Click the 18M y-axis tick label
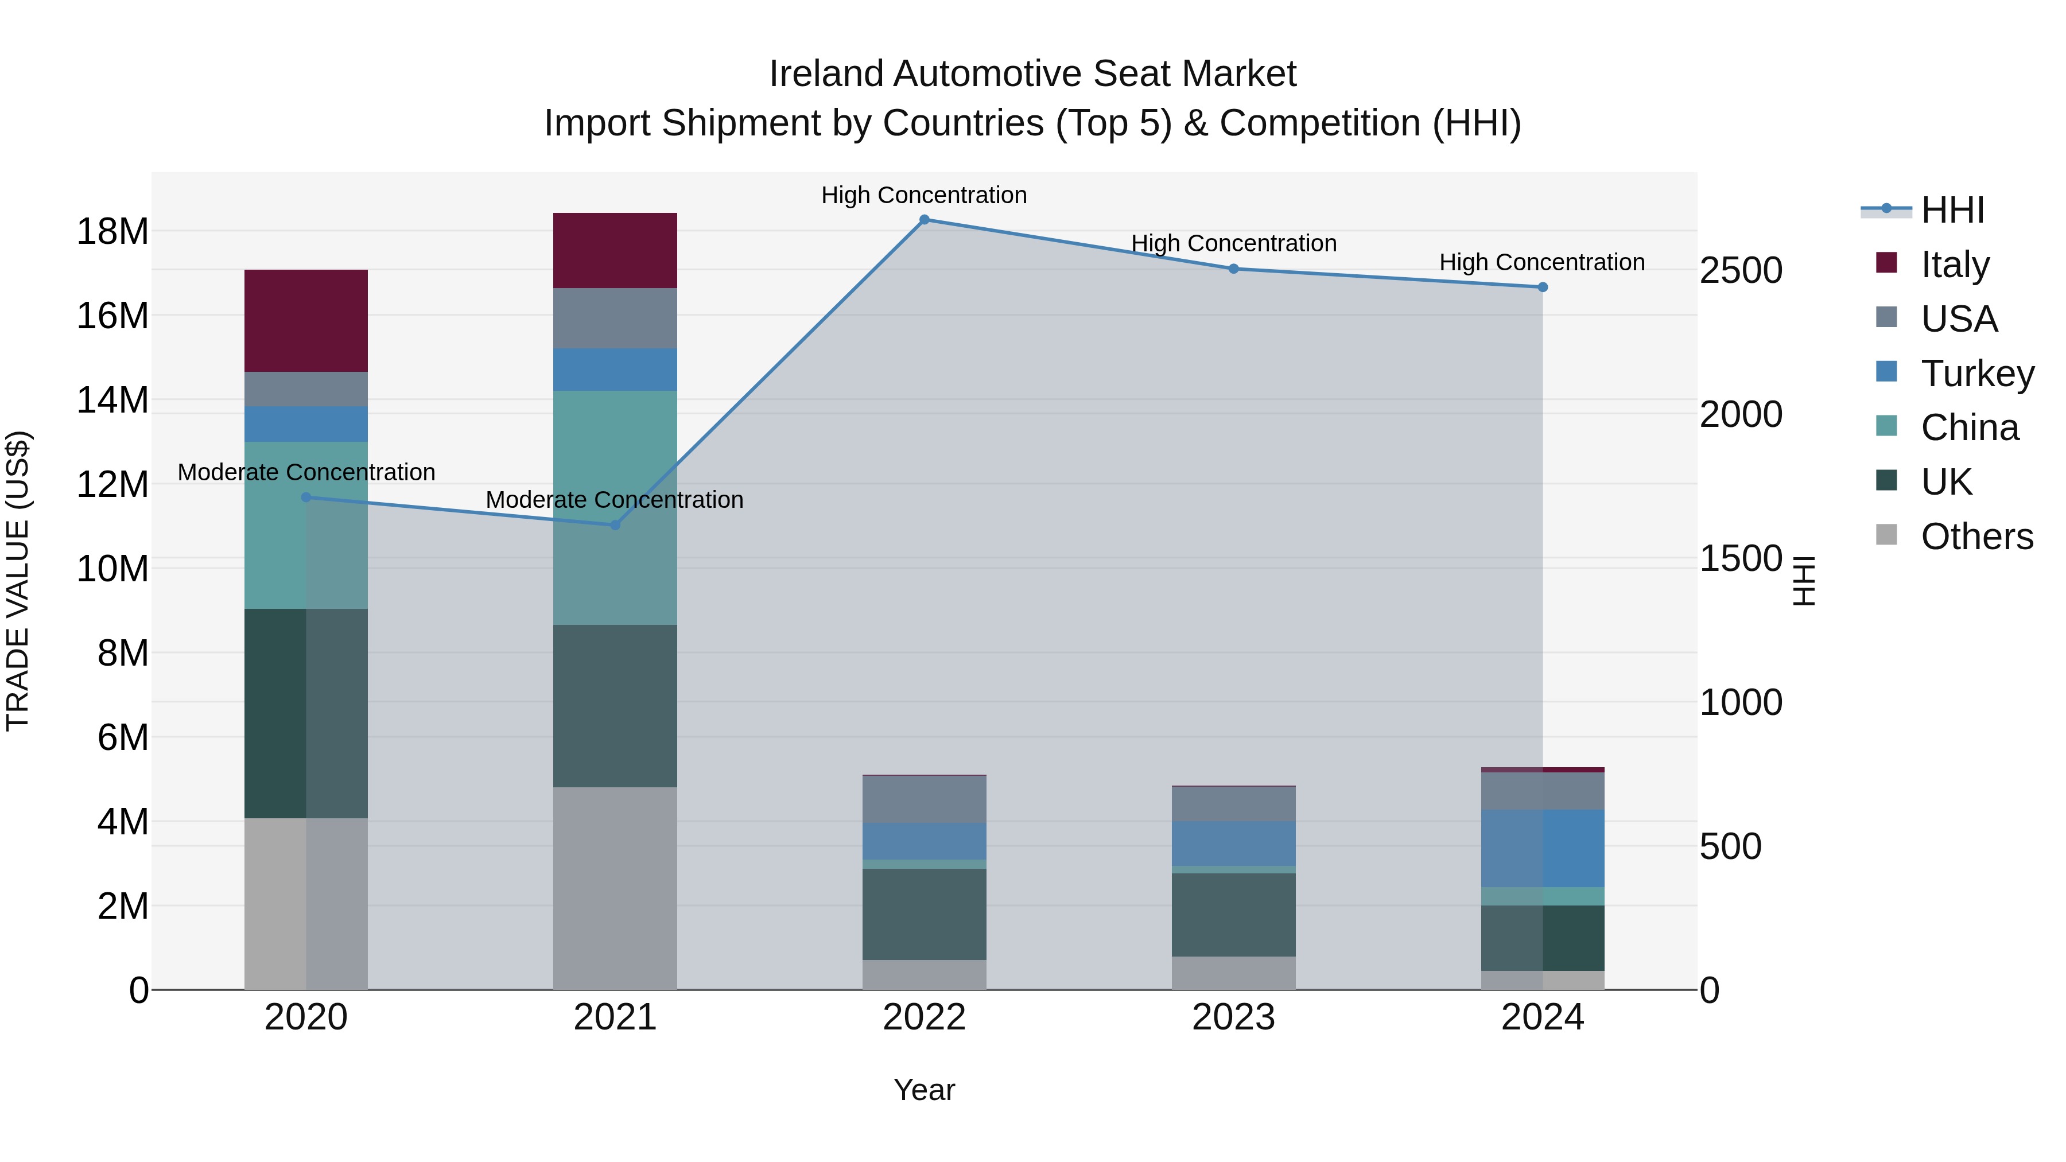 click(112, 232)
